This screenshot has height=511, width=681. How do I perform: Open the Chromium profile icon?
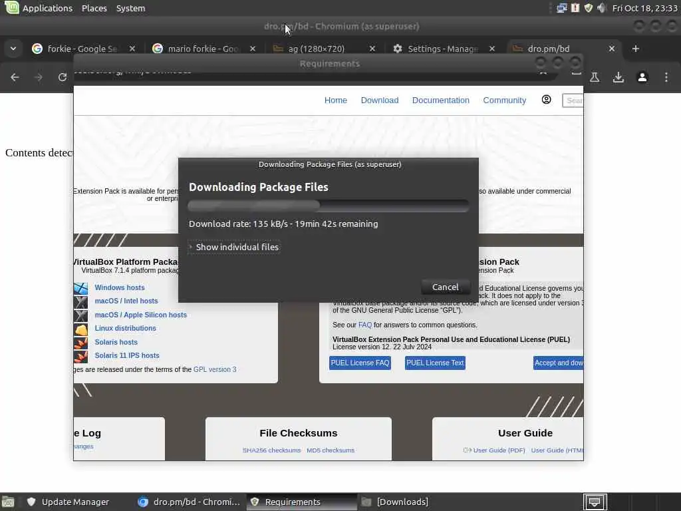click(642, 77)
